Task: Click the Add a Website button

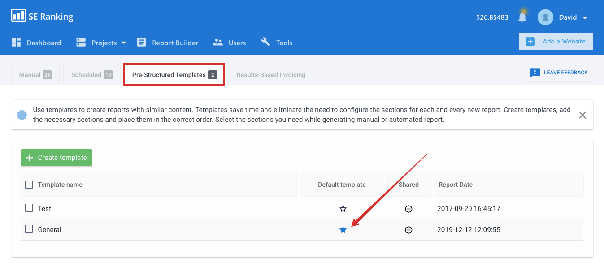Action: (x=556, y=41)
